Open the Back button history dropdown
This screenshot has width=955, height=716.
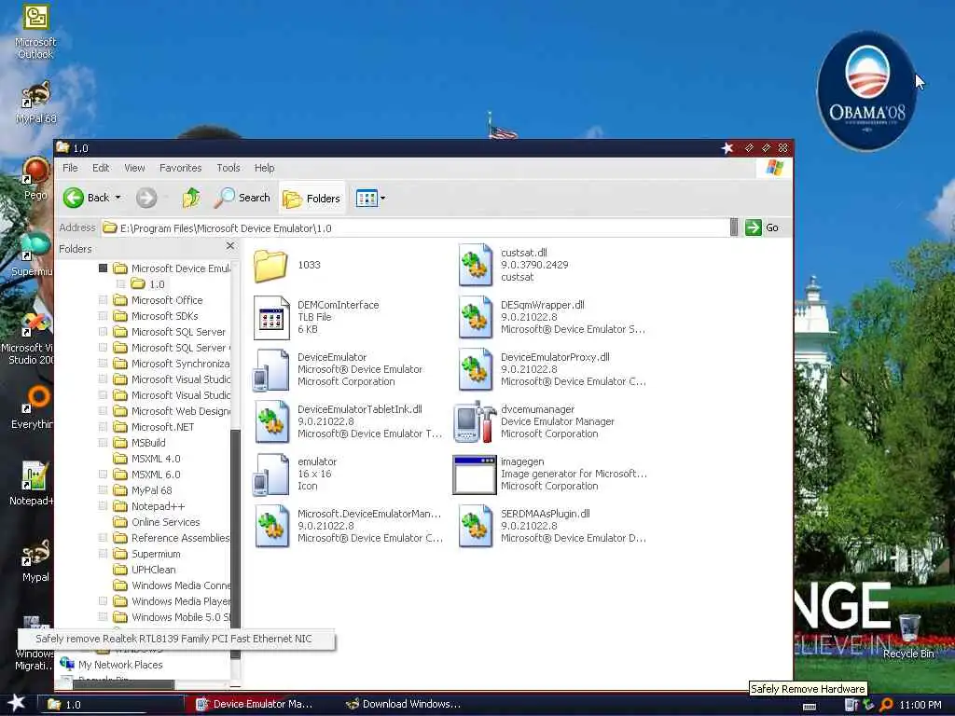(118, 198)
